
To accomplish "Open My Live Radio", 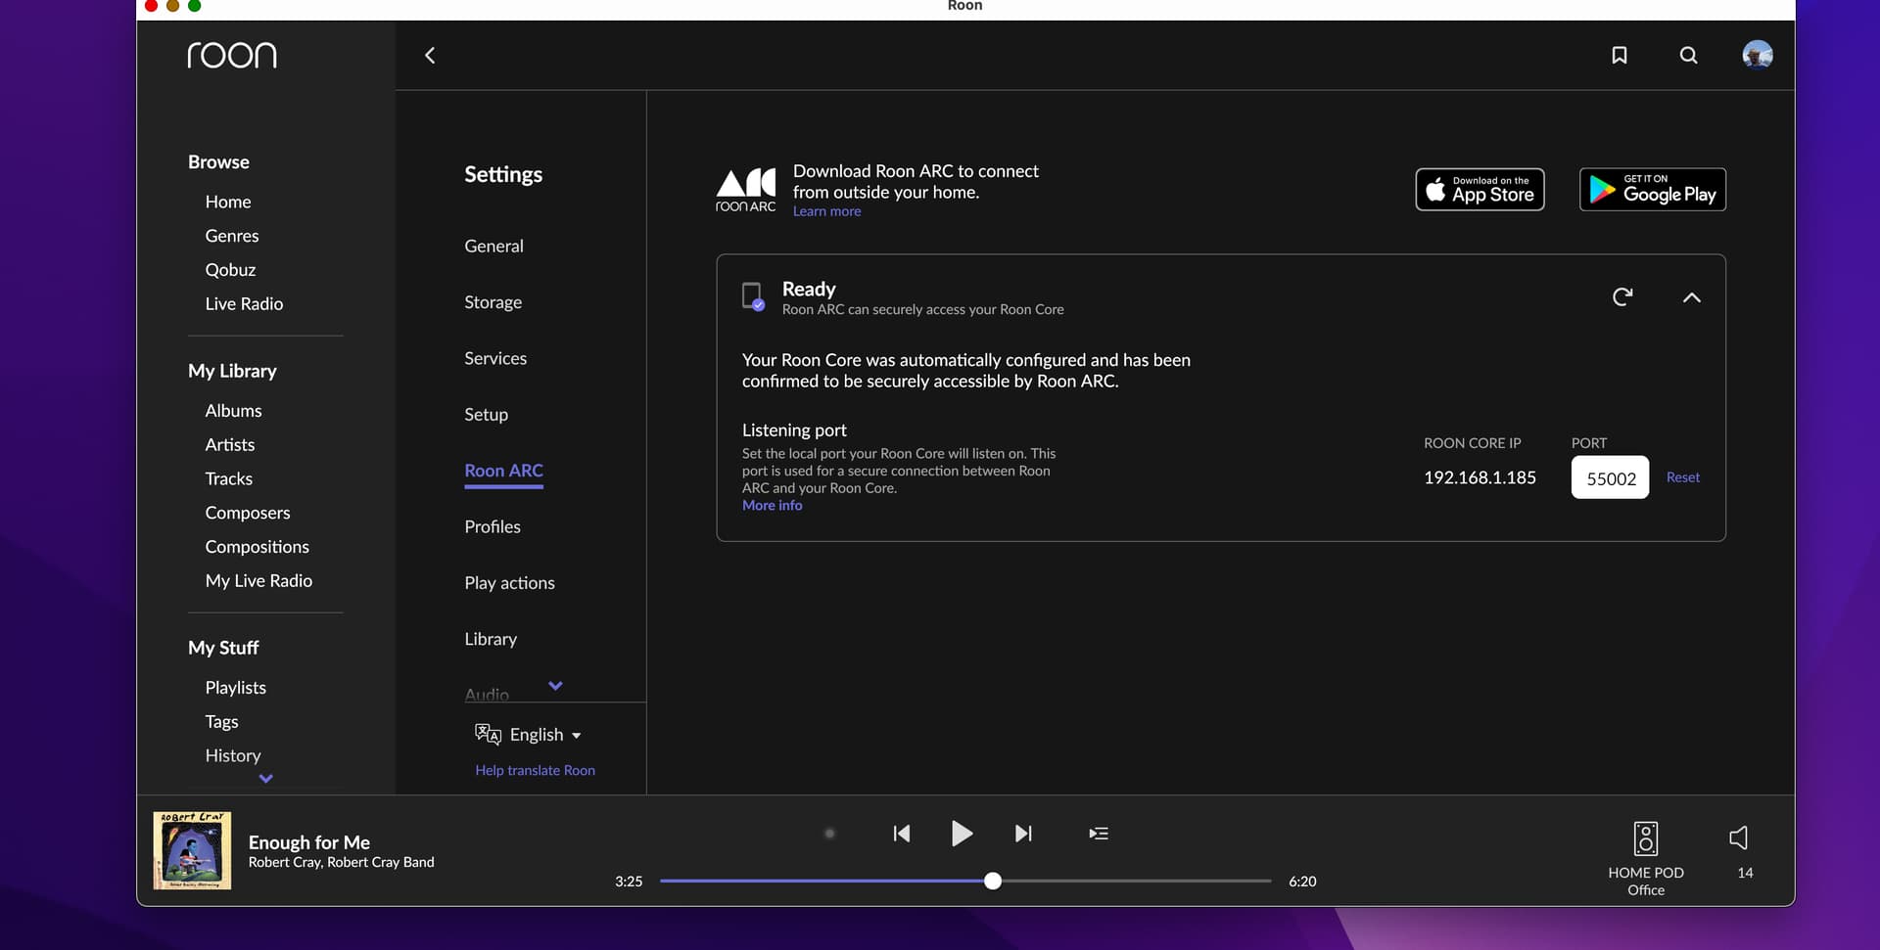I will coord(258,581).
